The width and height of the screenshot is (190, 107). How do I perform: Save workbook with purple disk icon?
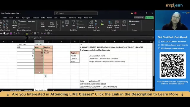pyautogui.click(x=11, y=33)
